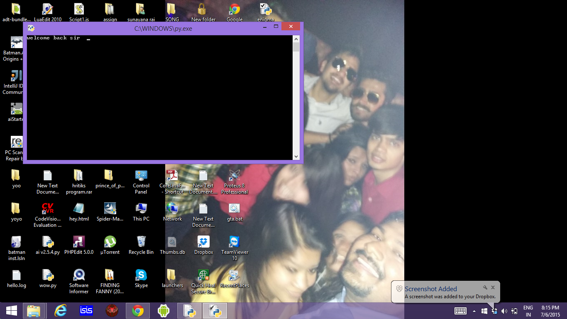Open batman inst.lsln file icon
The width and height of the screenshot is (567, 319).
tap(17, 248)
